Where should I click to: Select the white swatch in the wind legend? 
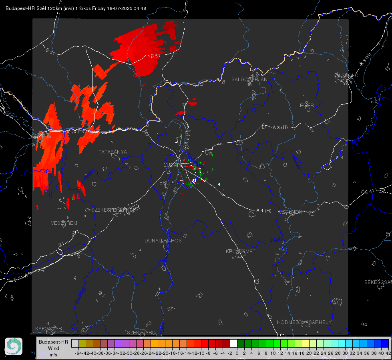[233, 343]
